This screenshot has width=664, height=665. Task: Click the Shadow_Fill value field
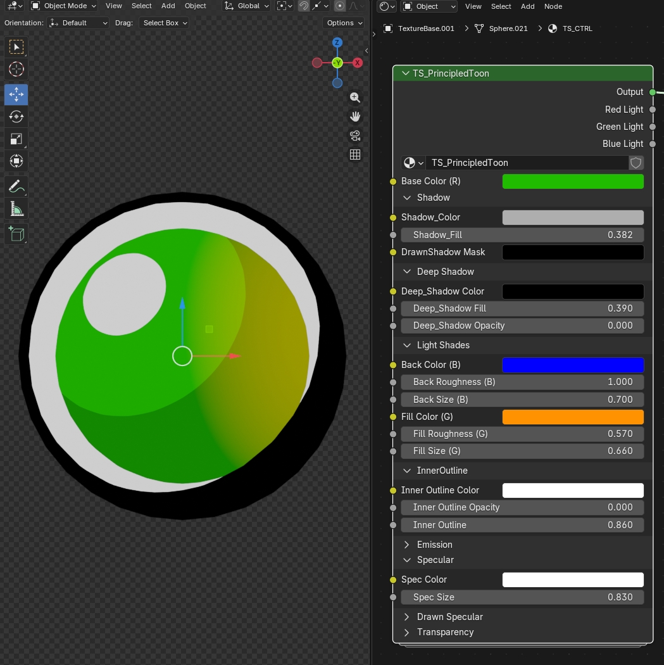[522, 235]
